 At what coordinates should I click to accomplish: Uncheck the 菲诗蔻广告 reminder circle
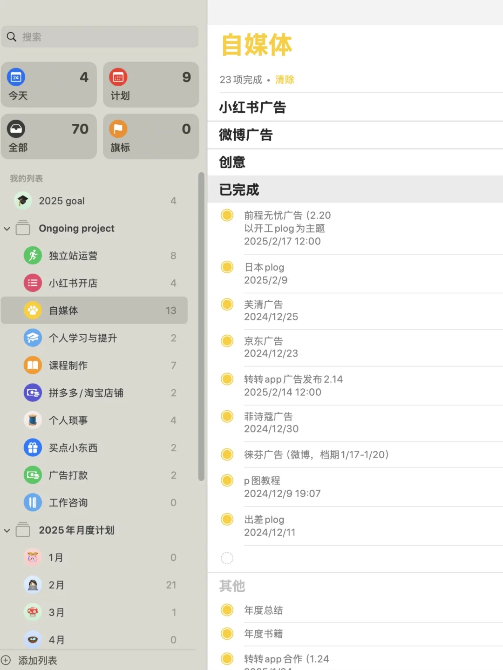coord(227,416)
